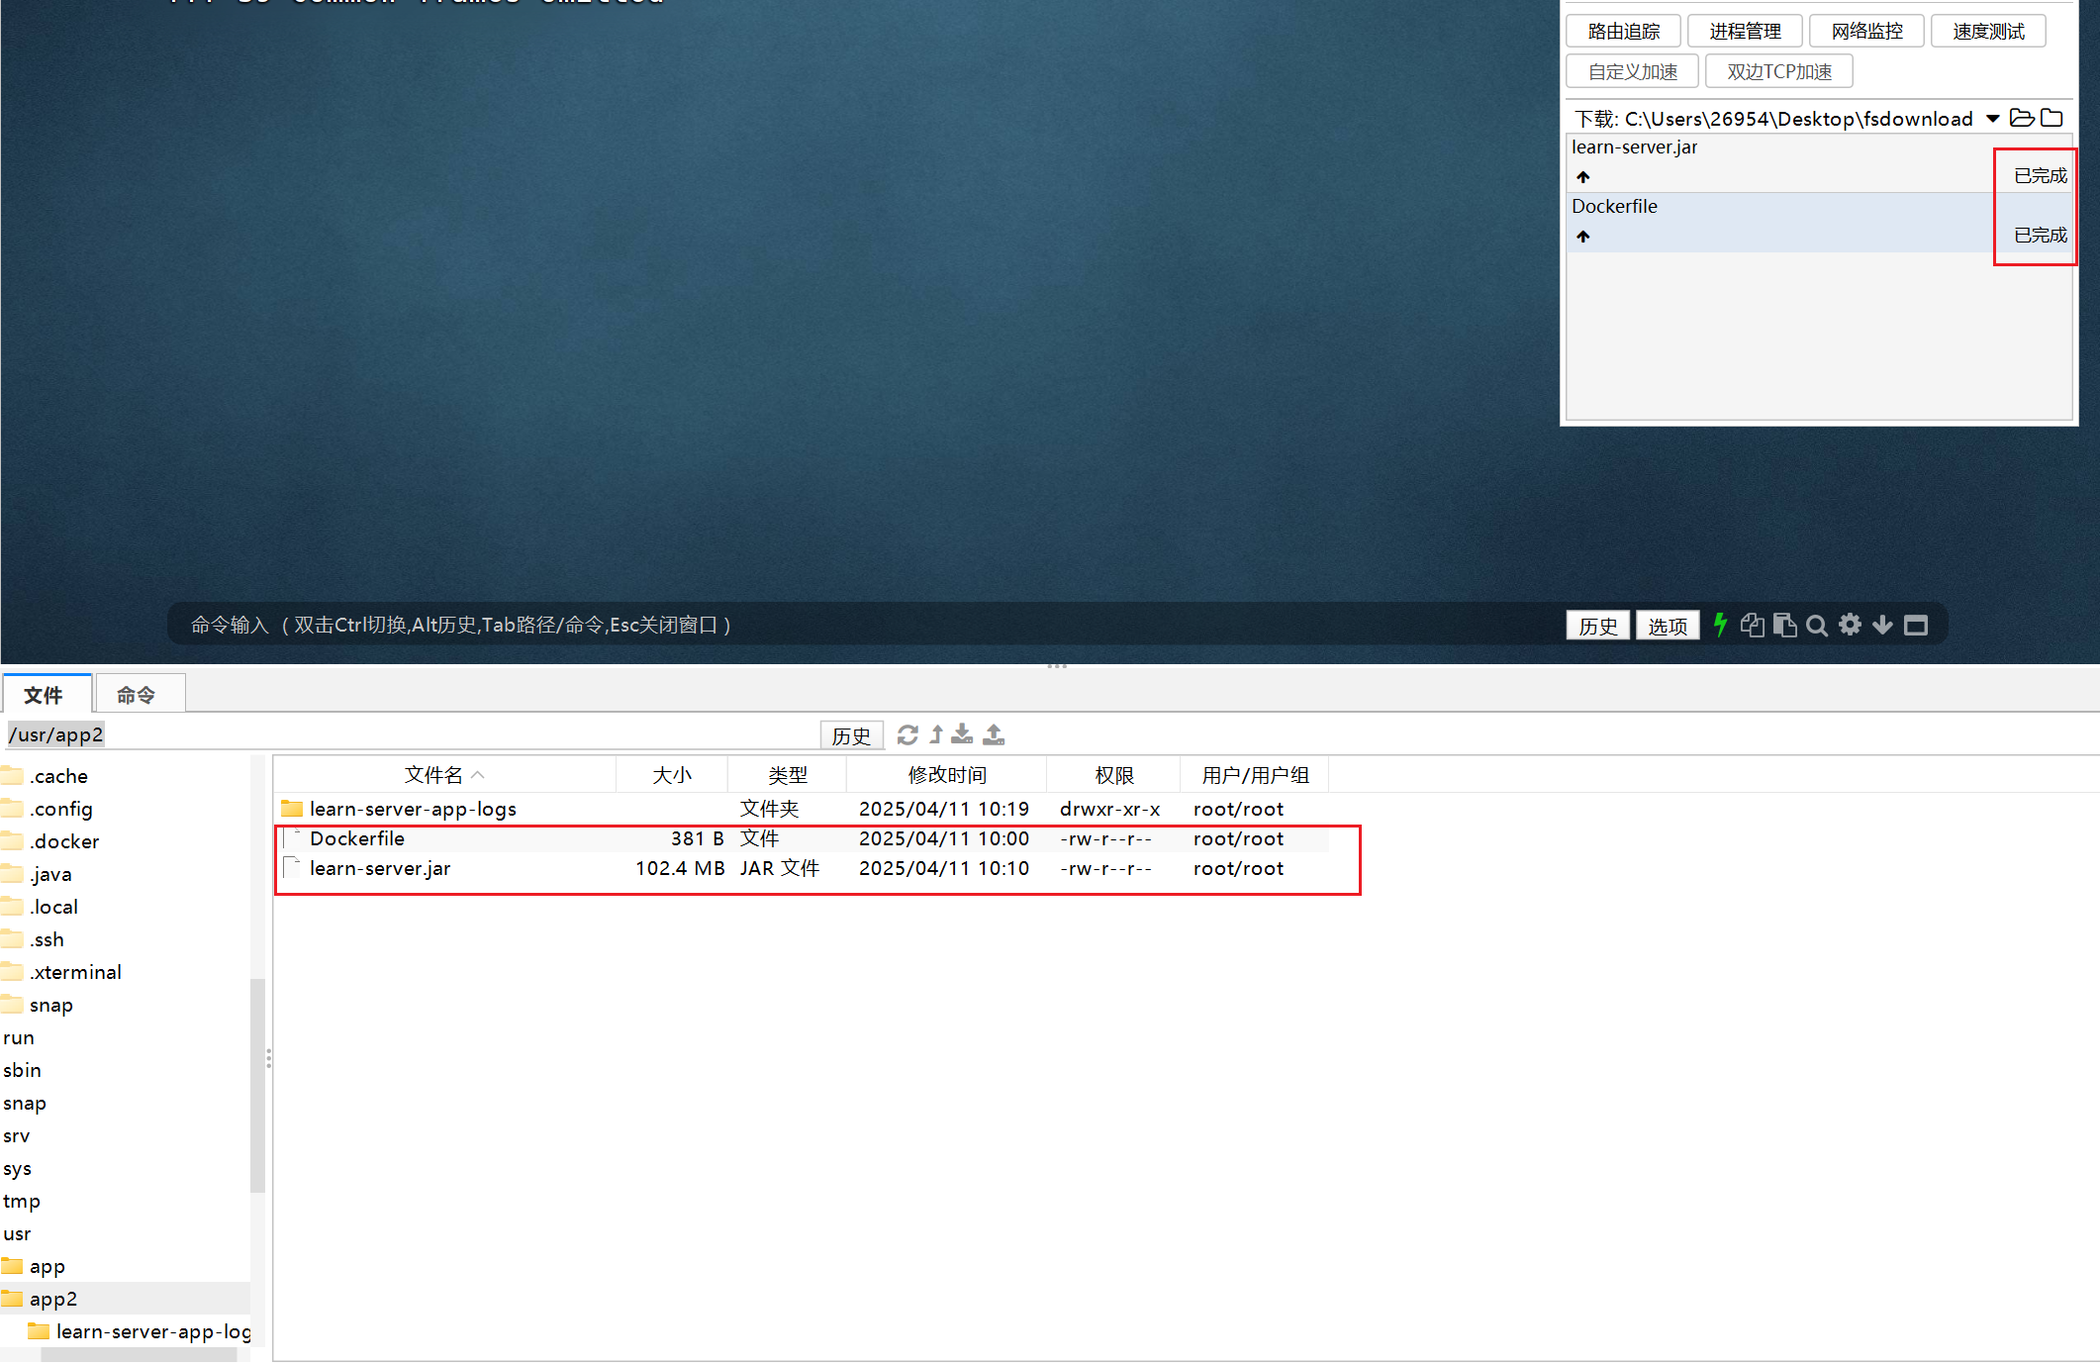Click the green lightning bolt icon
2100x1365 pixels.
(1720, 625)
